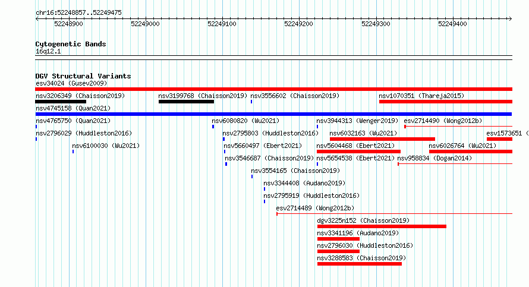
Task: Click ruler position 52249100
Action: (222, 24)
